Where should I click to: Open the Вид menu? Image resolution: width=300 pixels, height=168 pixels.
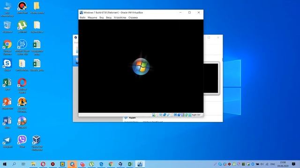(x=102, y=18)
